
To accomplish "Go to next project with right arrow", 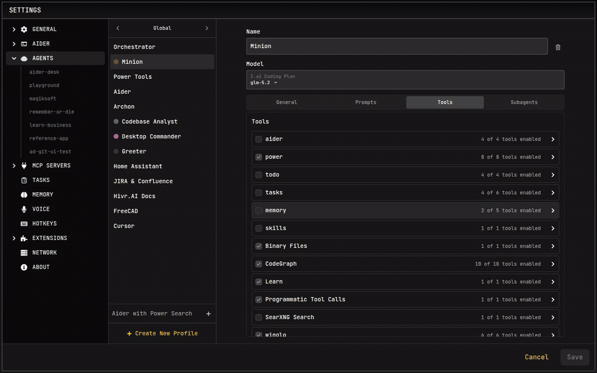I will (207, 28).
